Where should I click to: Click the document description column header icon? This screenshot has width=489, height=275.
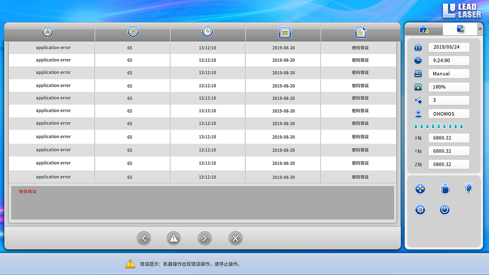[361, 32]
